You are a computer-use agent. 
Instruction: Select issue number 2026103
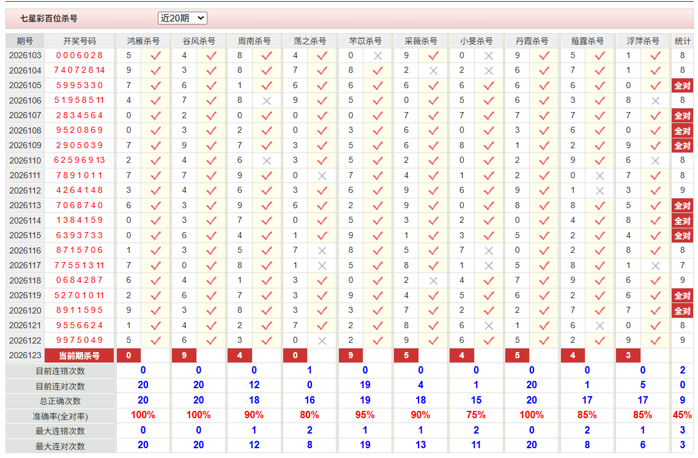(x=25, y=55)
